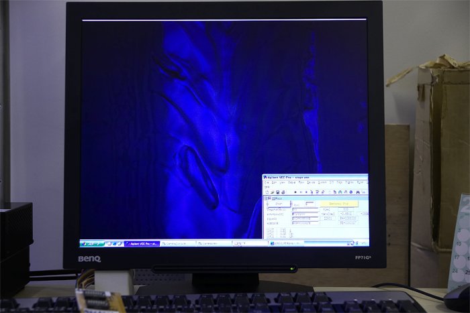Open the Windows Start menu
The image size is (470, 313).
point(91,243)
